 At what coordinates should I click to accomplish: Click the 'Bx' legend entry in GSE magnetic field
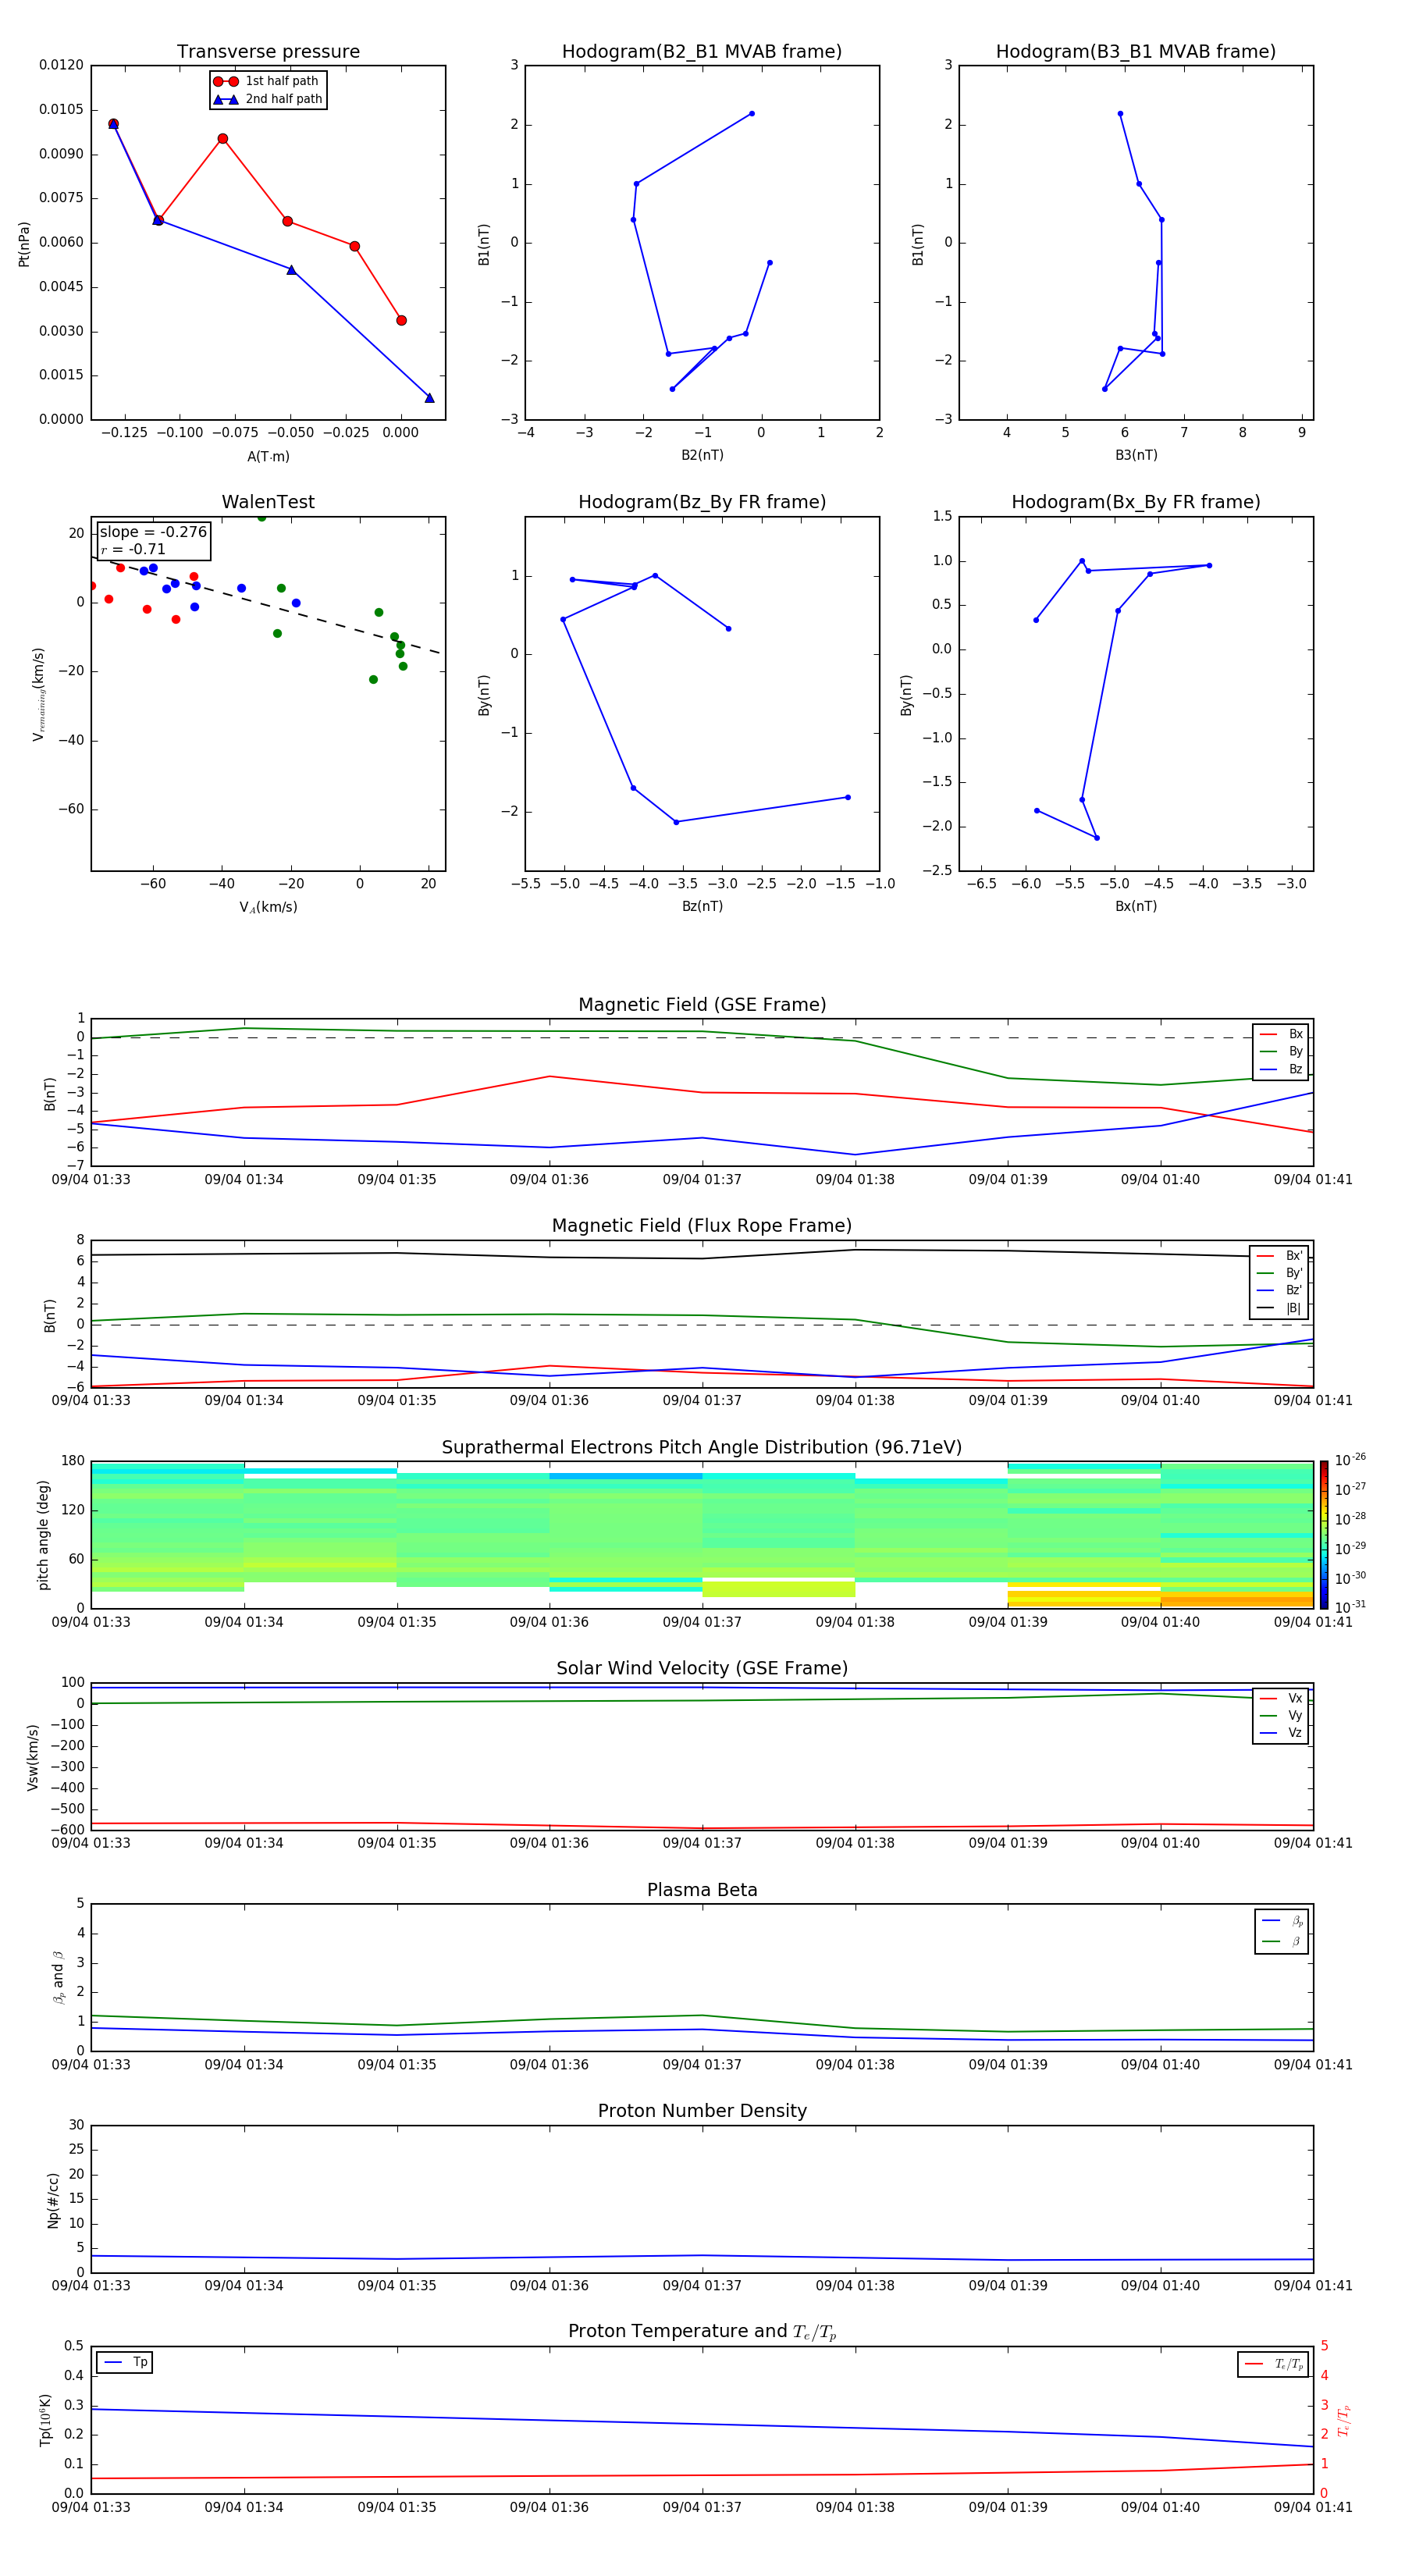(x=1281, y=1034)
